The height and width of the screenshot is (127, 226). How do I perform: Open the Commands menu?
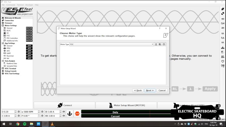11,5
